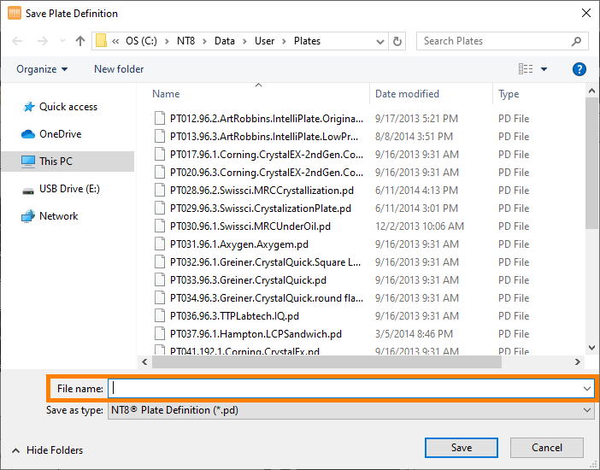This screenshot has height=470, width=600.
Task: Click the Refresh address bar icon
Action: 397,41
